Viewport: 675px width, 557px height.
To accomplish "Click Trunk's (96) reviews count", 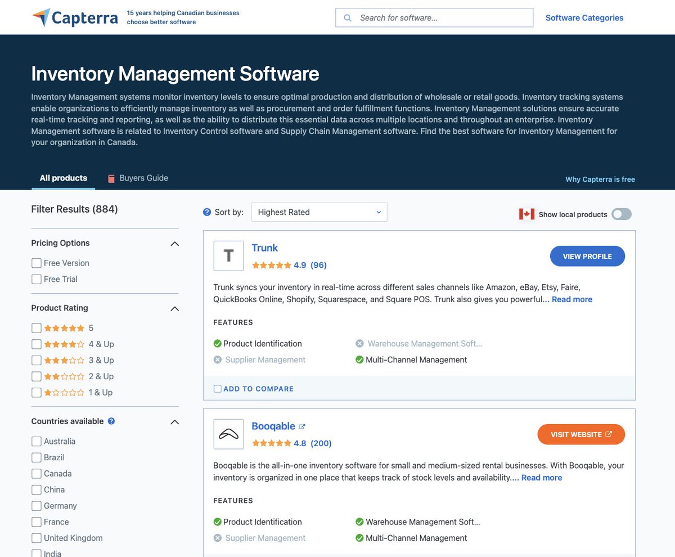I will click(318, 265).
